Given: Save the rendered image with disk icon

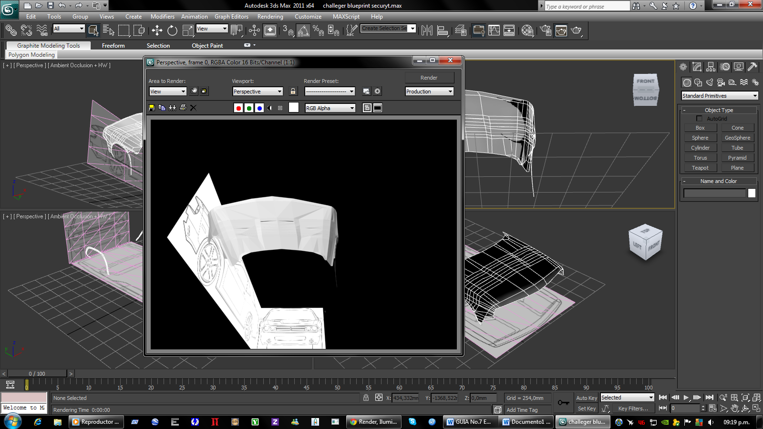Looking at the screenshot, I should point(152,108).
